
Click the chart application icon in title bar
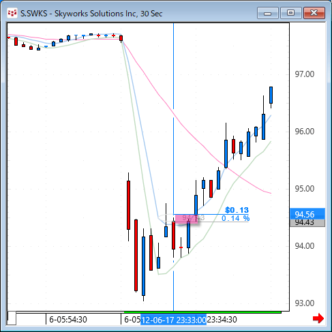pos(12,13)
